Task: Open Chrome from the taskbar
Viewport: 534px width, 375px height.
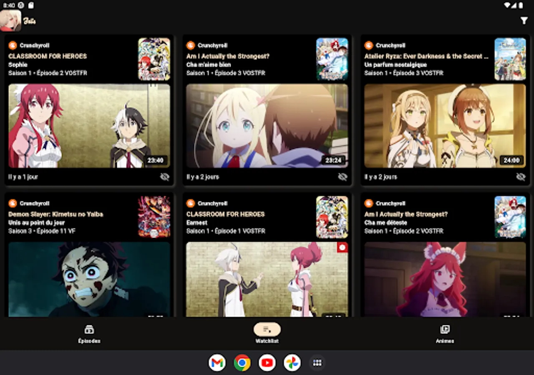Action: pos(242,363)
